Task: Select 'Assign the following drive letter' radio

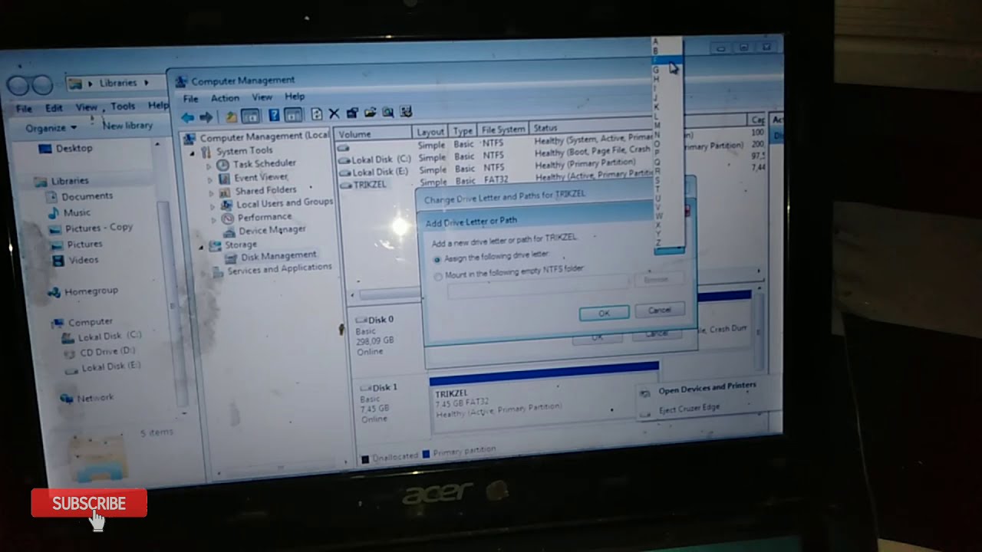Action: (x=437, y=259)
